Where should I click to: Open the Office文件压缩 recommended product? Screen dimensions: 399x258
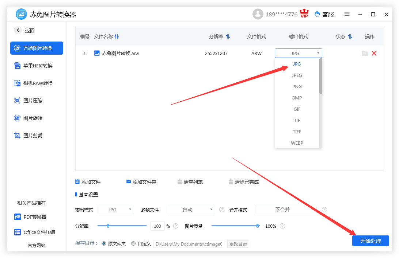click(35, 232)
